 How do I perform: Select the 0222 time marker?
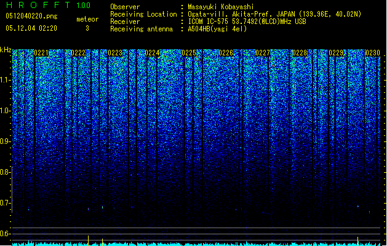tap(78, 53)
